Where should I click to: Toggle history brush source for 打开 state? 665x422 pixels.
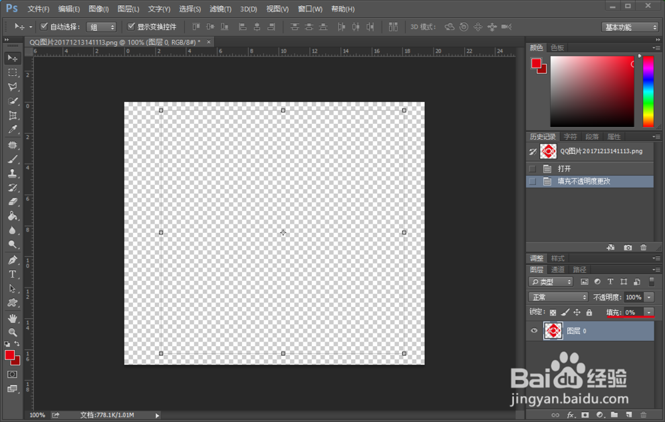click(533, 168)
